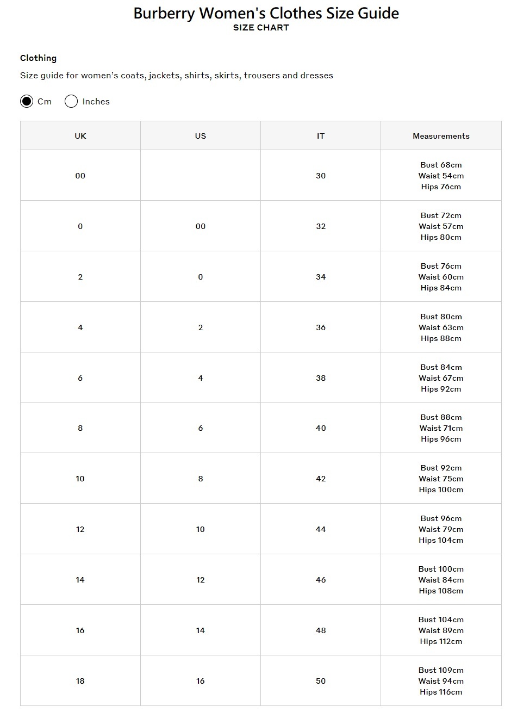Click the Waist 67cm measurement text

(x=441, y=378)
